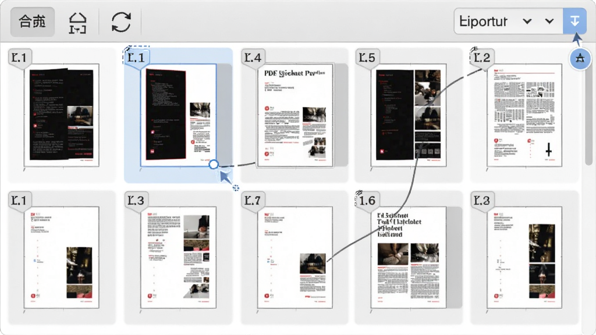Click the L.7 page number badge

(x=253, y=201)
